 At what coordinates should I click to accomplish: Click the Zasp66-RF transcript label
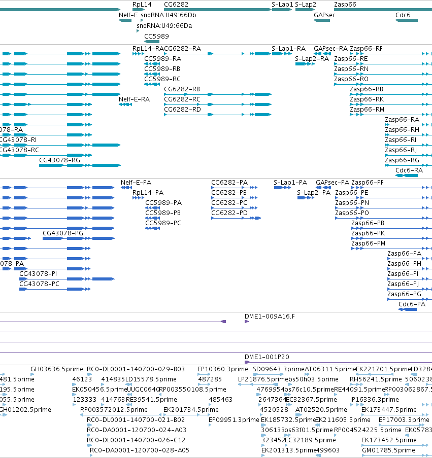pyautogui.click(x=366, y=49)
